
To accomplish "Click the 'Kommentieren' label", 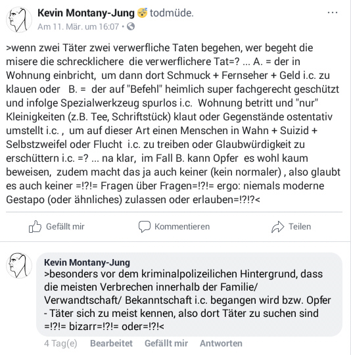I will (182, 227).
